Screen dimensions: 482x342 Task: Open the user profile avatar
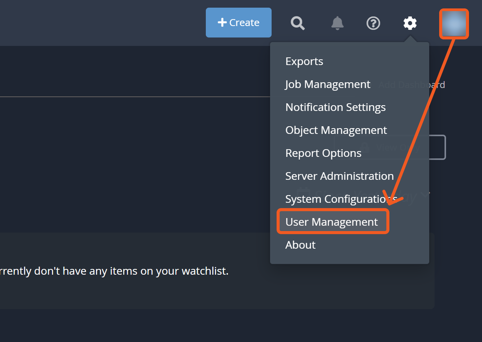tap(454, 24)
